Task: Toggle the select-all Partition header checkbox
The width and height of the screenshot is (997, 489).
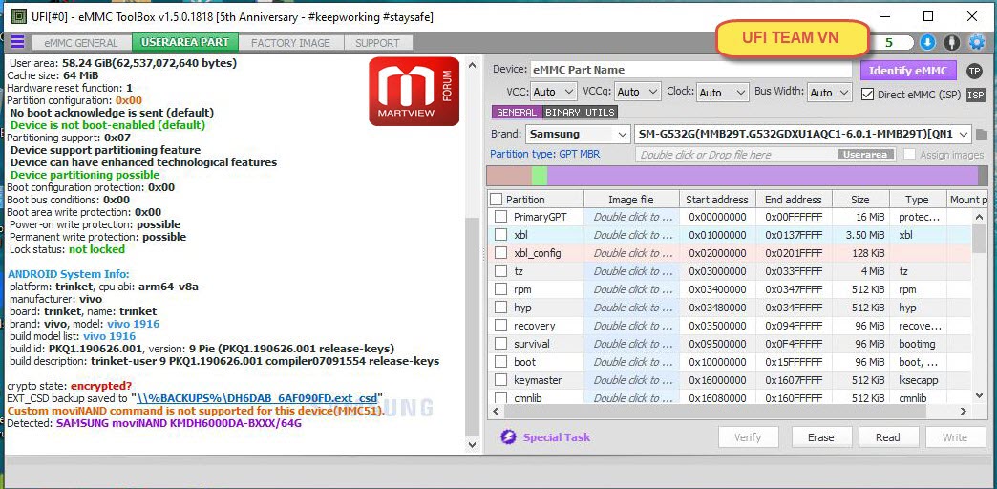Action: [497, 199]
